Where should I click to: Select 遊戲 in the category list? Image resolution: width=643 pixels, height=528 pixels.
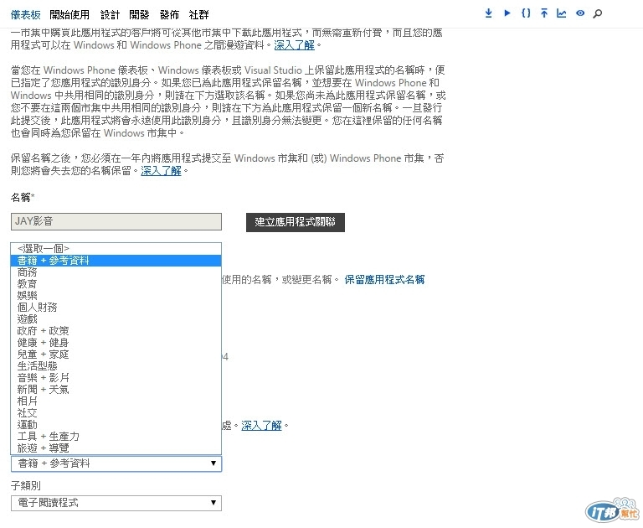pos(116,319)
